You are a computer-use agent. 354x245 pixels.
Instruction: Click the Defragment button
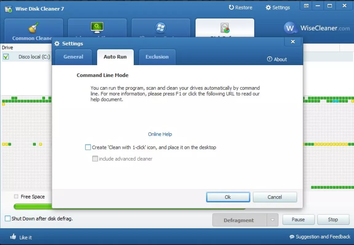240,220
